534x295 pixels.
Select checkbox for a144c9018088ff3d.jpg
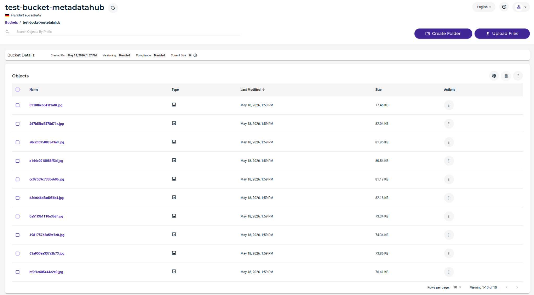(17, 161)
